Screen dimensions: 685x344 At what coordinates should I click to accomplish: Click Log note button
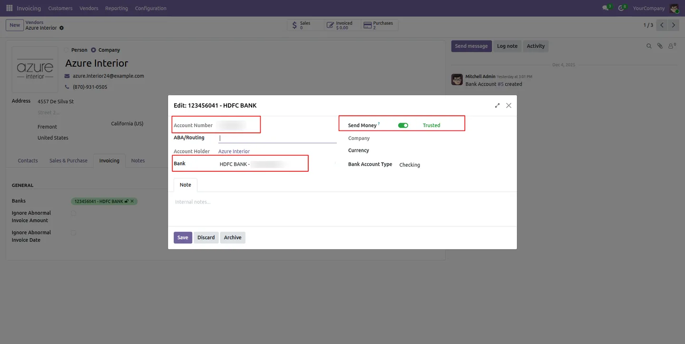(507, 46)
